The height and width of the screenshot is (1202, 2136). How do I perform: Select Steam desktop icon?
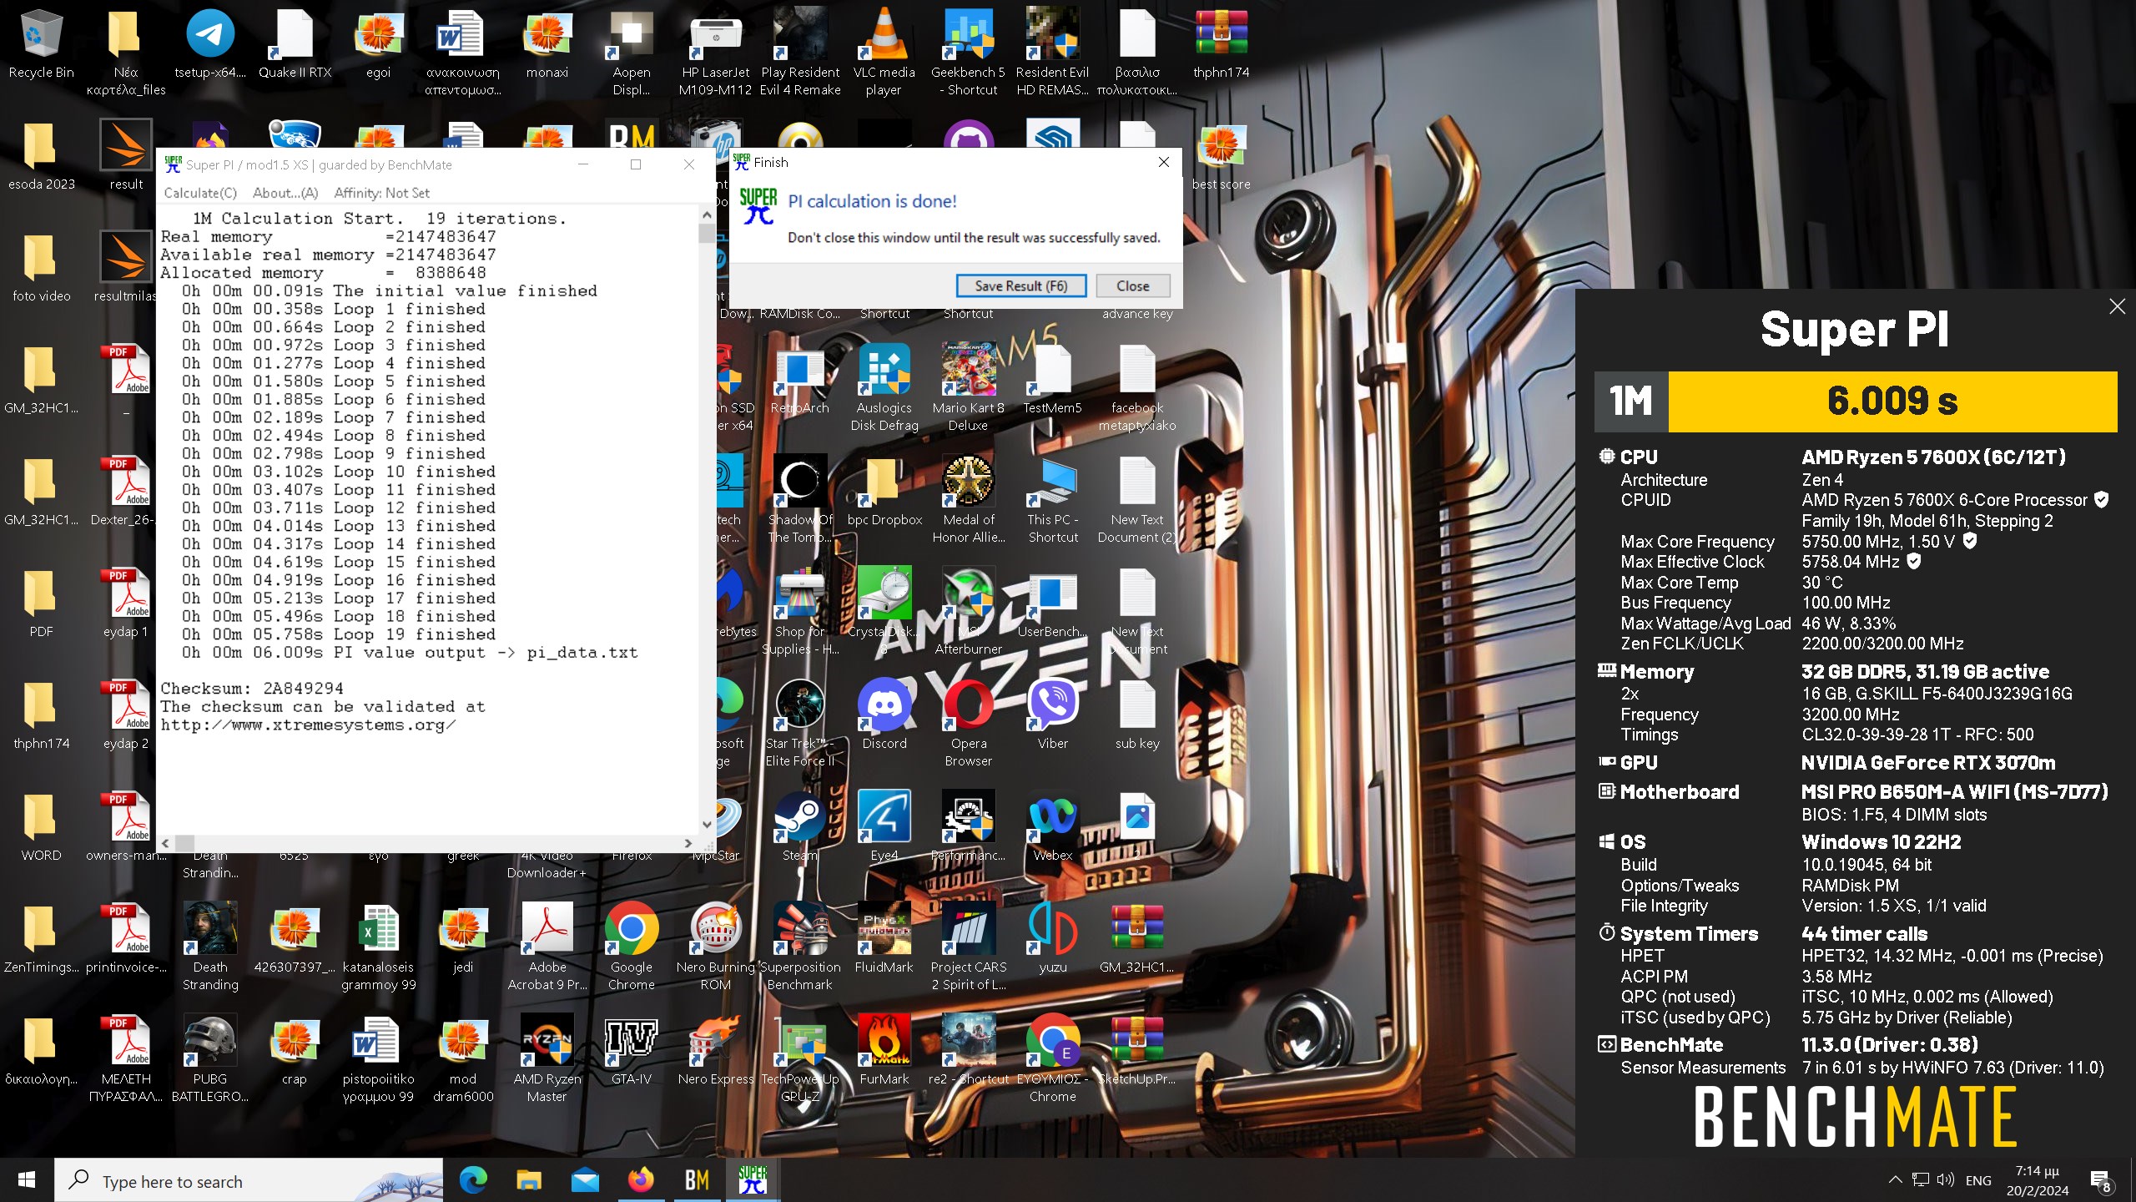tap(800, 827)
